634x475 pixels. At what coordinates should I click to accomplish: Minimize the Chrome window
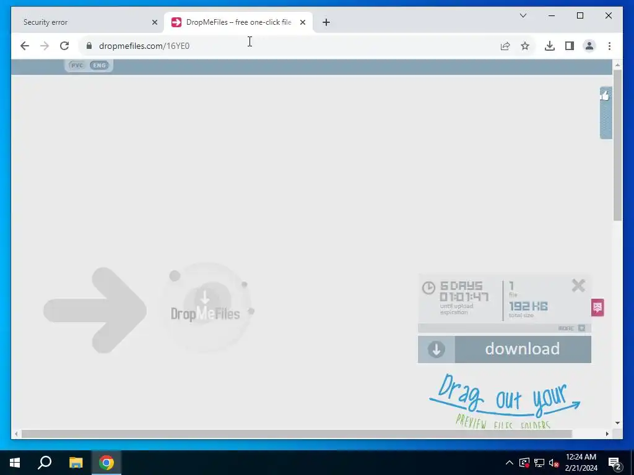click(x=552, y=15)
